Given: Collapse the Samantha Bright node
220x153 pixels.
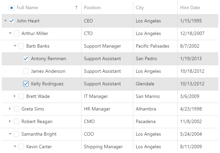Looking at the screenshot, I should tap(10, 134).
